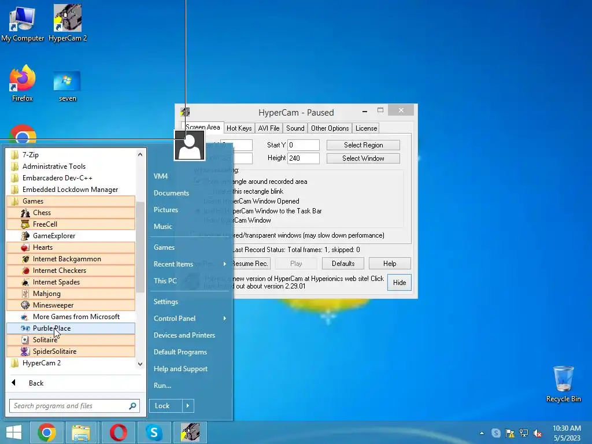The height and width of the screenshot is (444, 592).
Task: Open Devices and Printers
Action: point(184,335)
